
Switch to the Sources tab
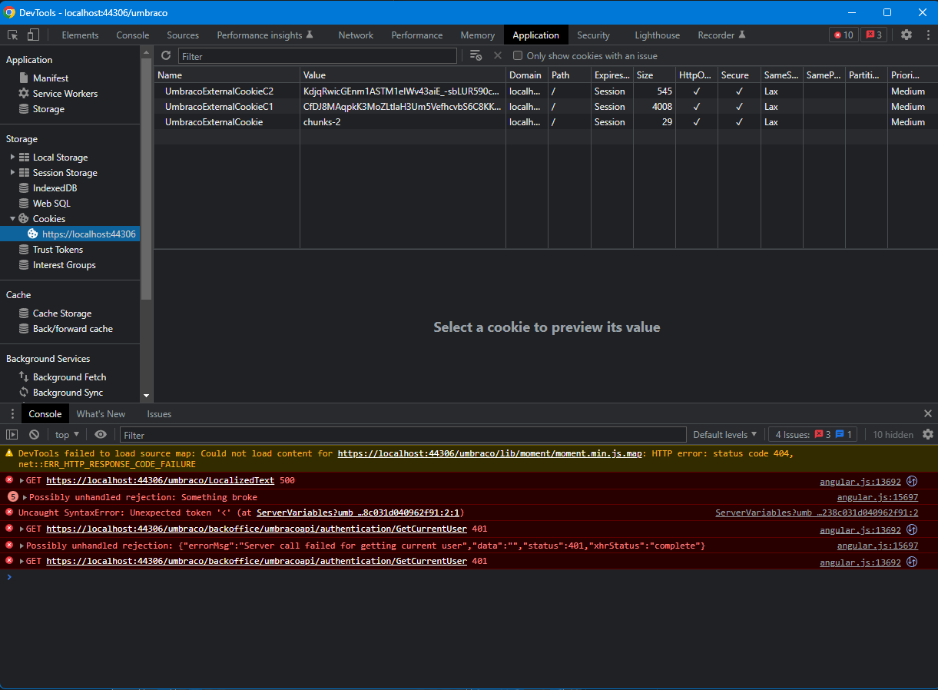click(183, 35)
